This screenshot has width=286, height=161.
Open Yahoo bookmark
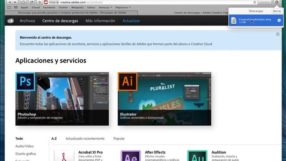91,8
